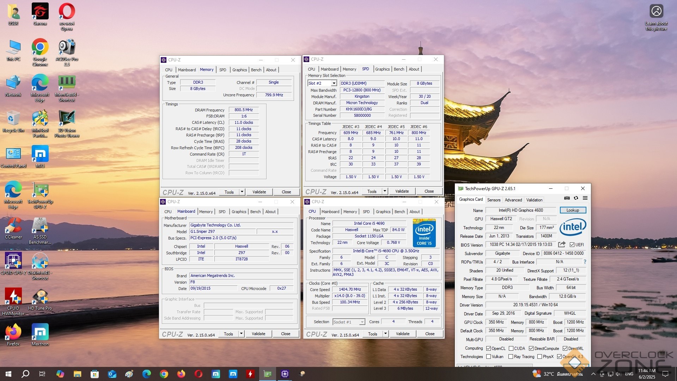677x381 pixels.
Task: Toggle the Vulkan checkbox
Action: 488,357
